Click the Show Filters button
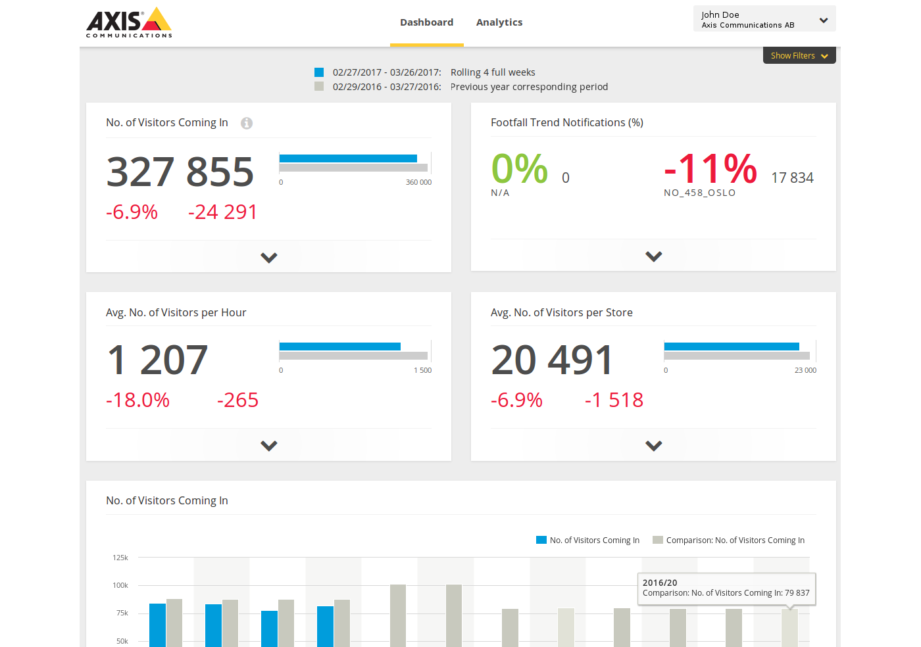Viewport: 921px width, 647px height. click(799, 56)
